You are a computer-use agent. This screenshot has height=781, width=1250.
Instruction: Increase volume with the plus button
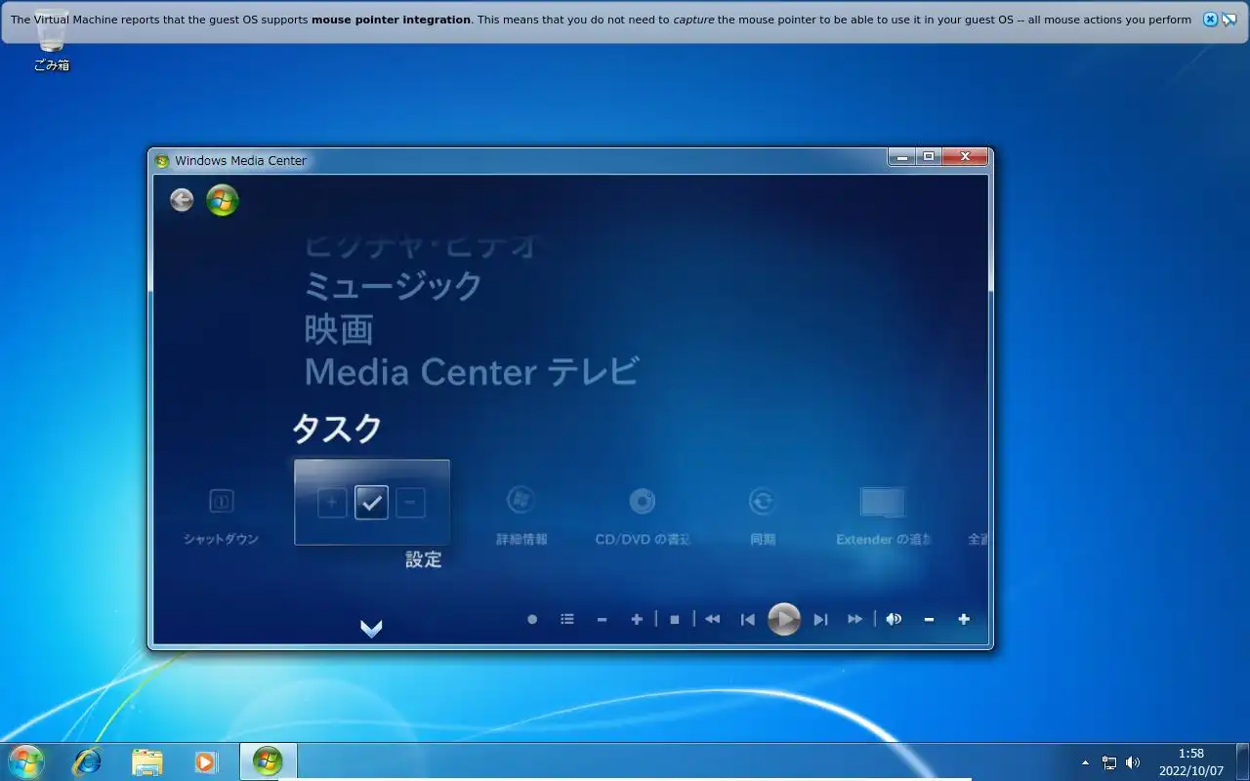(x=964, y=619)
